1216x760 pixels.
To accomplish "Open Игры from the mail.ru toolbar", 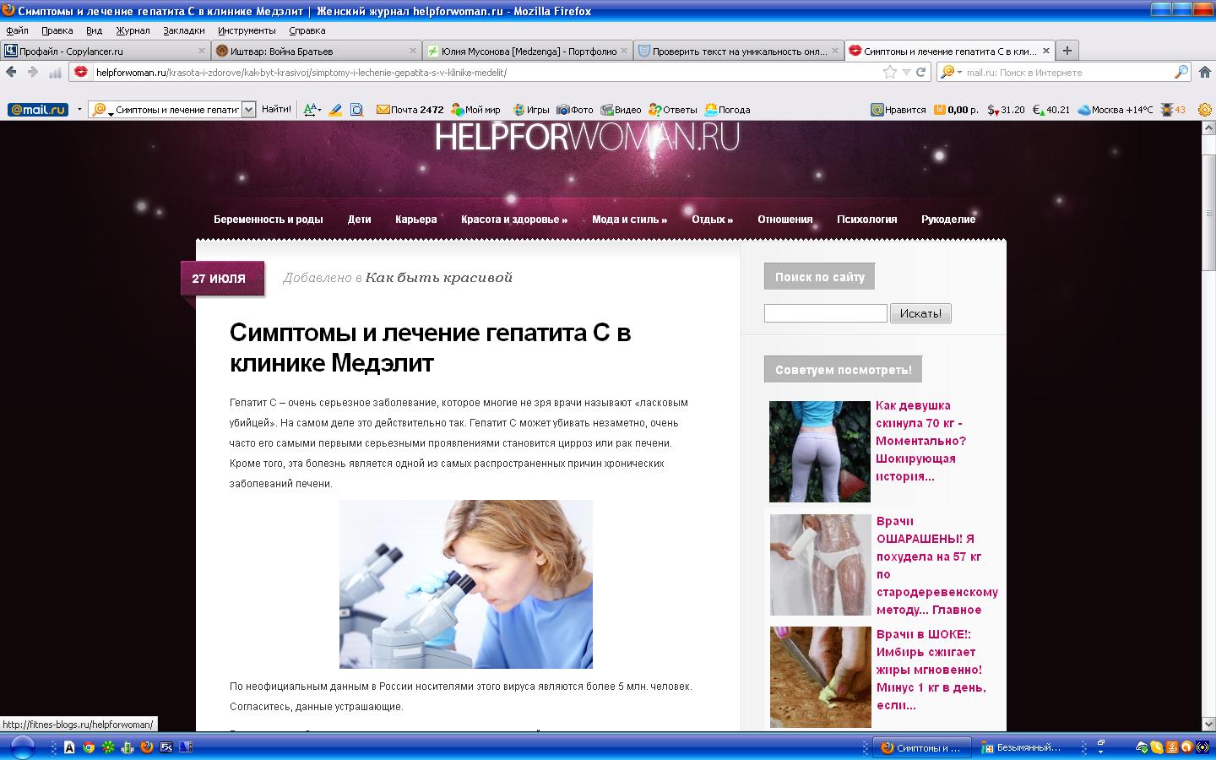I will pyautogui.click(x=530, y=110).
